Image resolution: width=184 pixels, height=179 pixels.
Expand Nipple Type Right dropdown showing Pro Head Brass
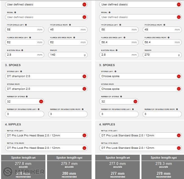[46, 148]
